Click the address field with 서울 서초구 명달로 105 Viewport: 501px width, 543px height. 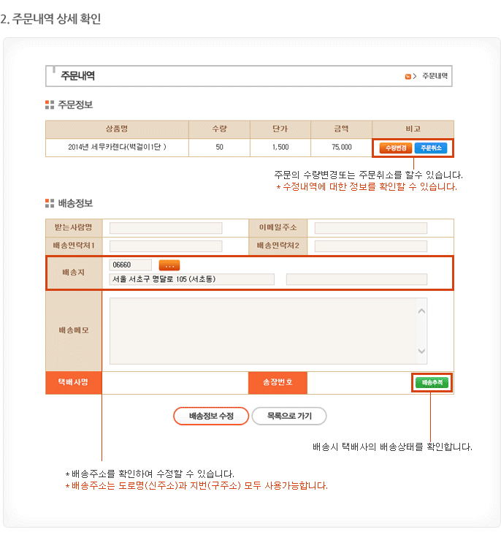click(x=191, y=279)
